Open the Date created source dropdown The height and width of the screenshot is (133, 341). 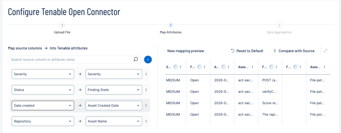coord(43,106)
